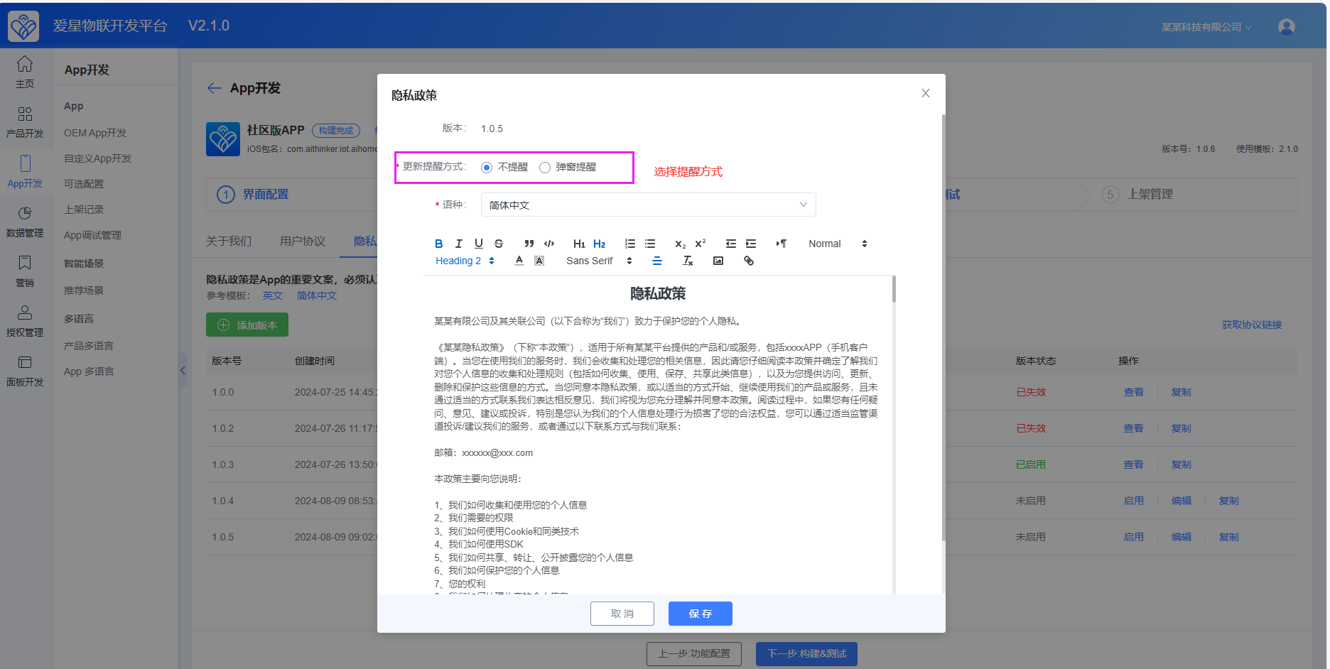Open 产品开发 in the sidebar

25,122
